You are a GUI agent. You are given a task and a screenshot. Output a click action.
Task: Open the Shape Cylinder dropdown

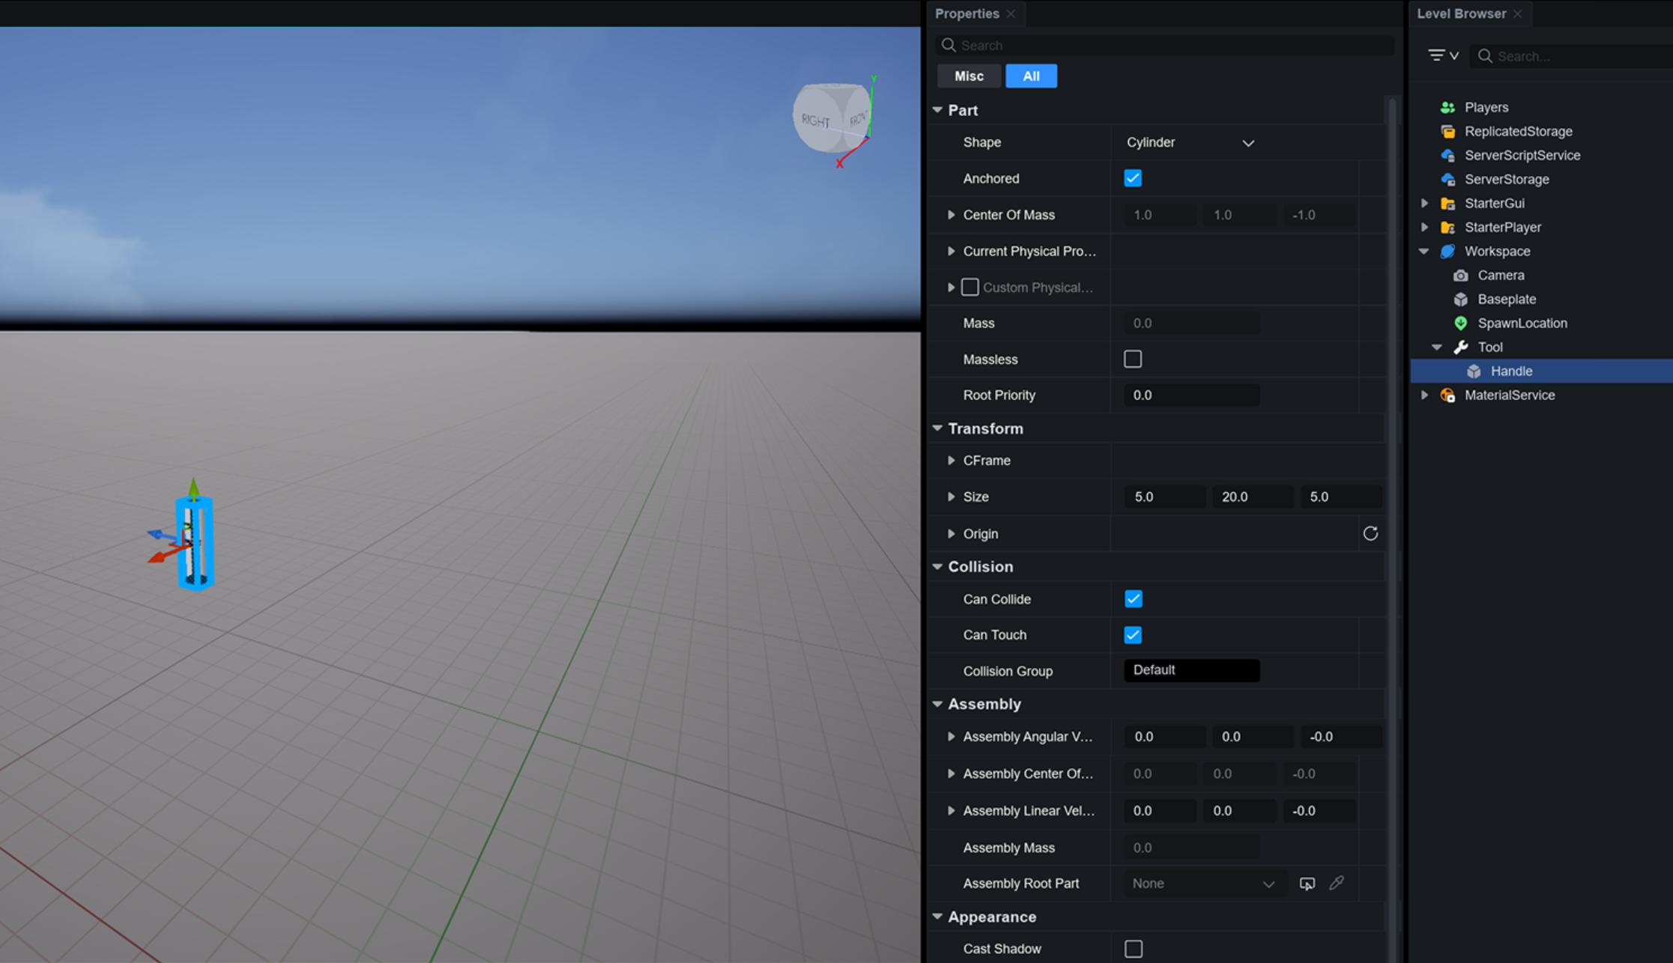1190,142
